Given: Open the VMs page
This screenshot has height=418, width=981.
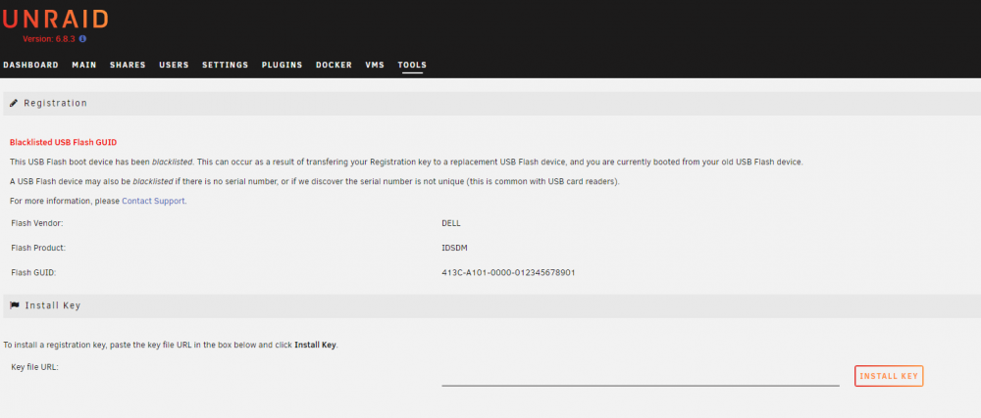Looking at the screenshot, I should (x=375, y=65).
